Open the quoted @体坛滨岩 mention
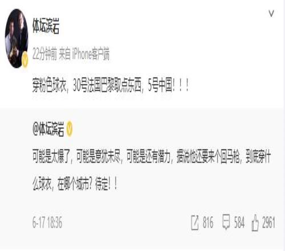The height and width of the screenshot is (251, 285). 48,129
